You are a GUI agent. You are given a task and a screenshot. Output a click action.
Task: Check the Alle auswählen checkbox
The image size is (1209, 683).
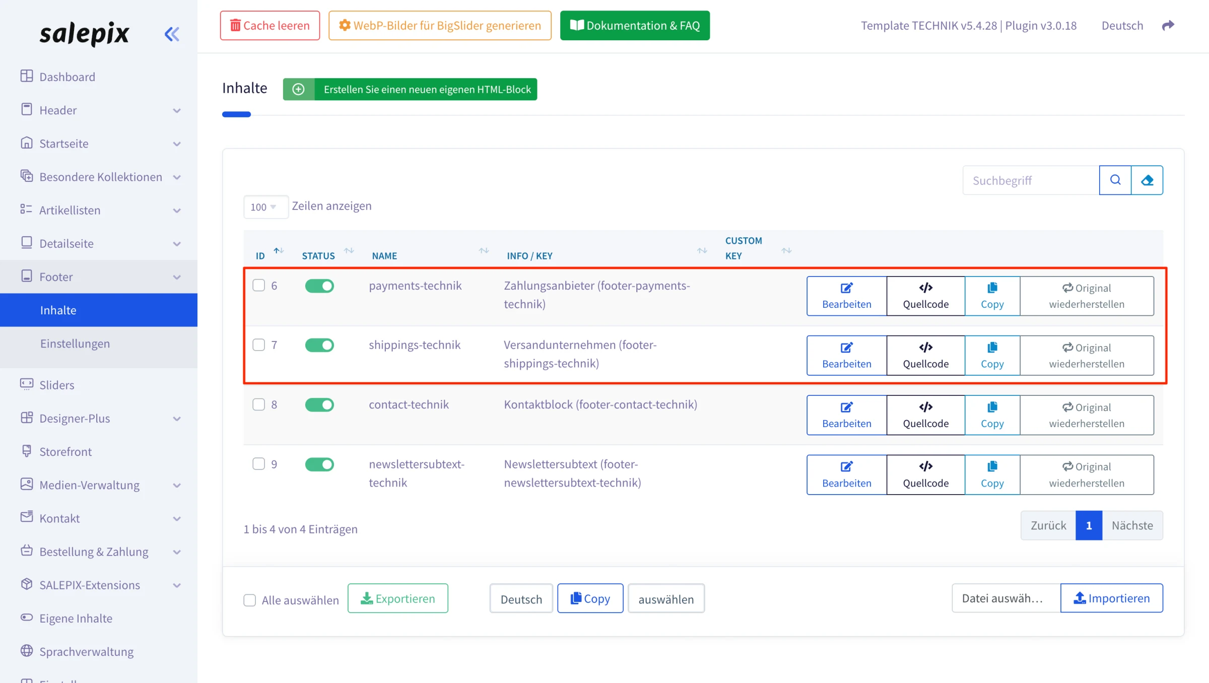pyautogui.click(x=249, y=600)
